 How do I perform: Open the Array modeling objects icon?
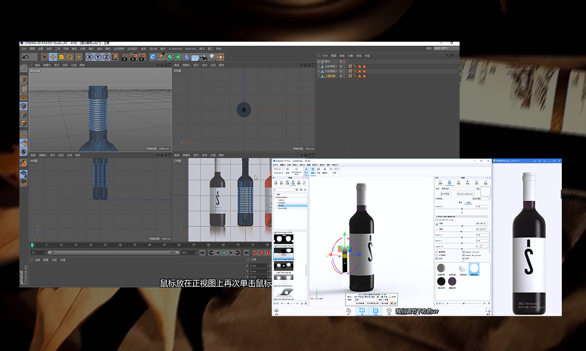pos(178,57)
